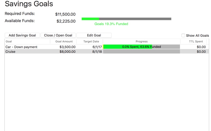211x131 pixels.
Task: Click the Cruise goal's empty progress bar
Action: (x=141, y=52)
